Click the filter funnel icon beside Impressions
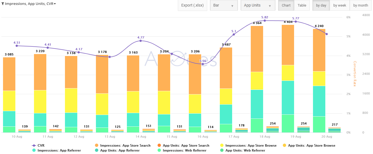Screen dimensions: 373x154 pos(3,4)
